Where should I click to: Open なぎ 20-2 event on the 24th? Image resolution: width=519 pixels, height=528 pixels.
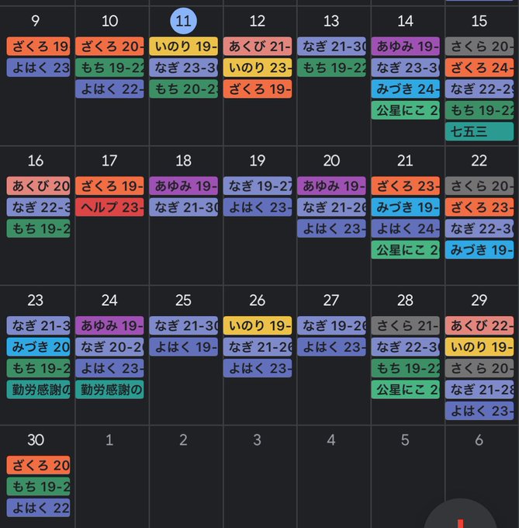(x=109, y=347)
